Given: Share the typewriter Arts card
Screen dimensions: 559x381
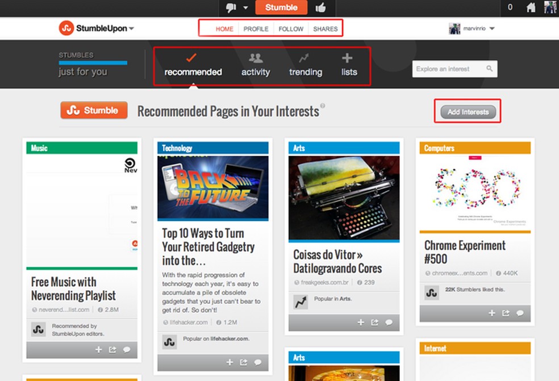Looking at the screenshot, I should point(375,322).
